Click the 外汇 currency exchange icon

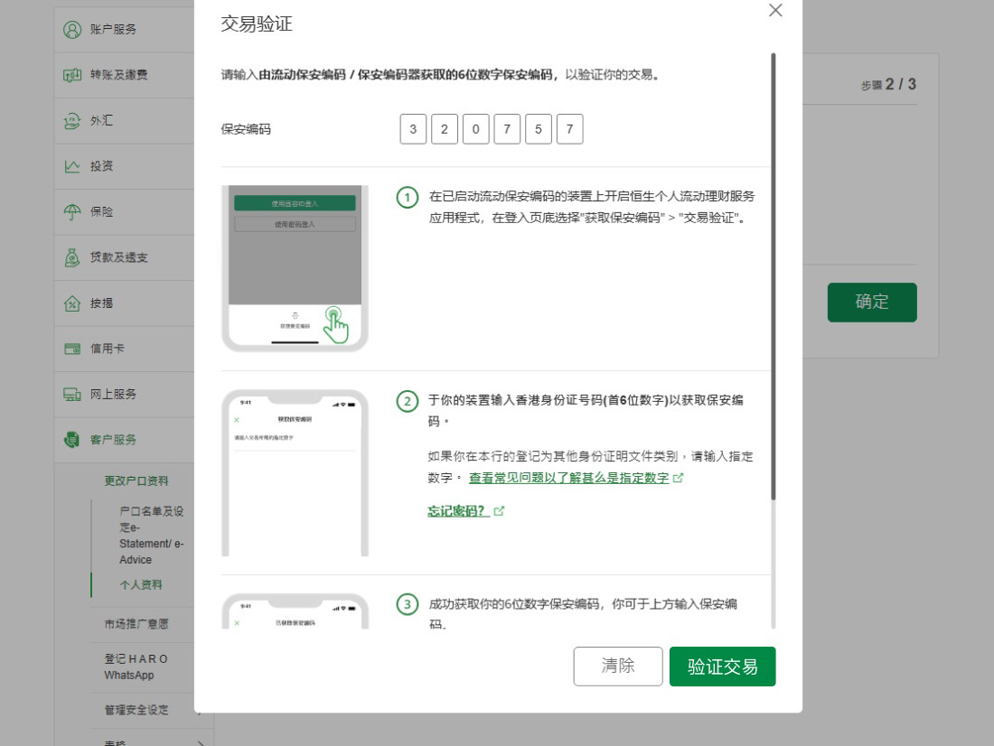(x=72, y=121)
